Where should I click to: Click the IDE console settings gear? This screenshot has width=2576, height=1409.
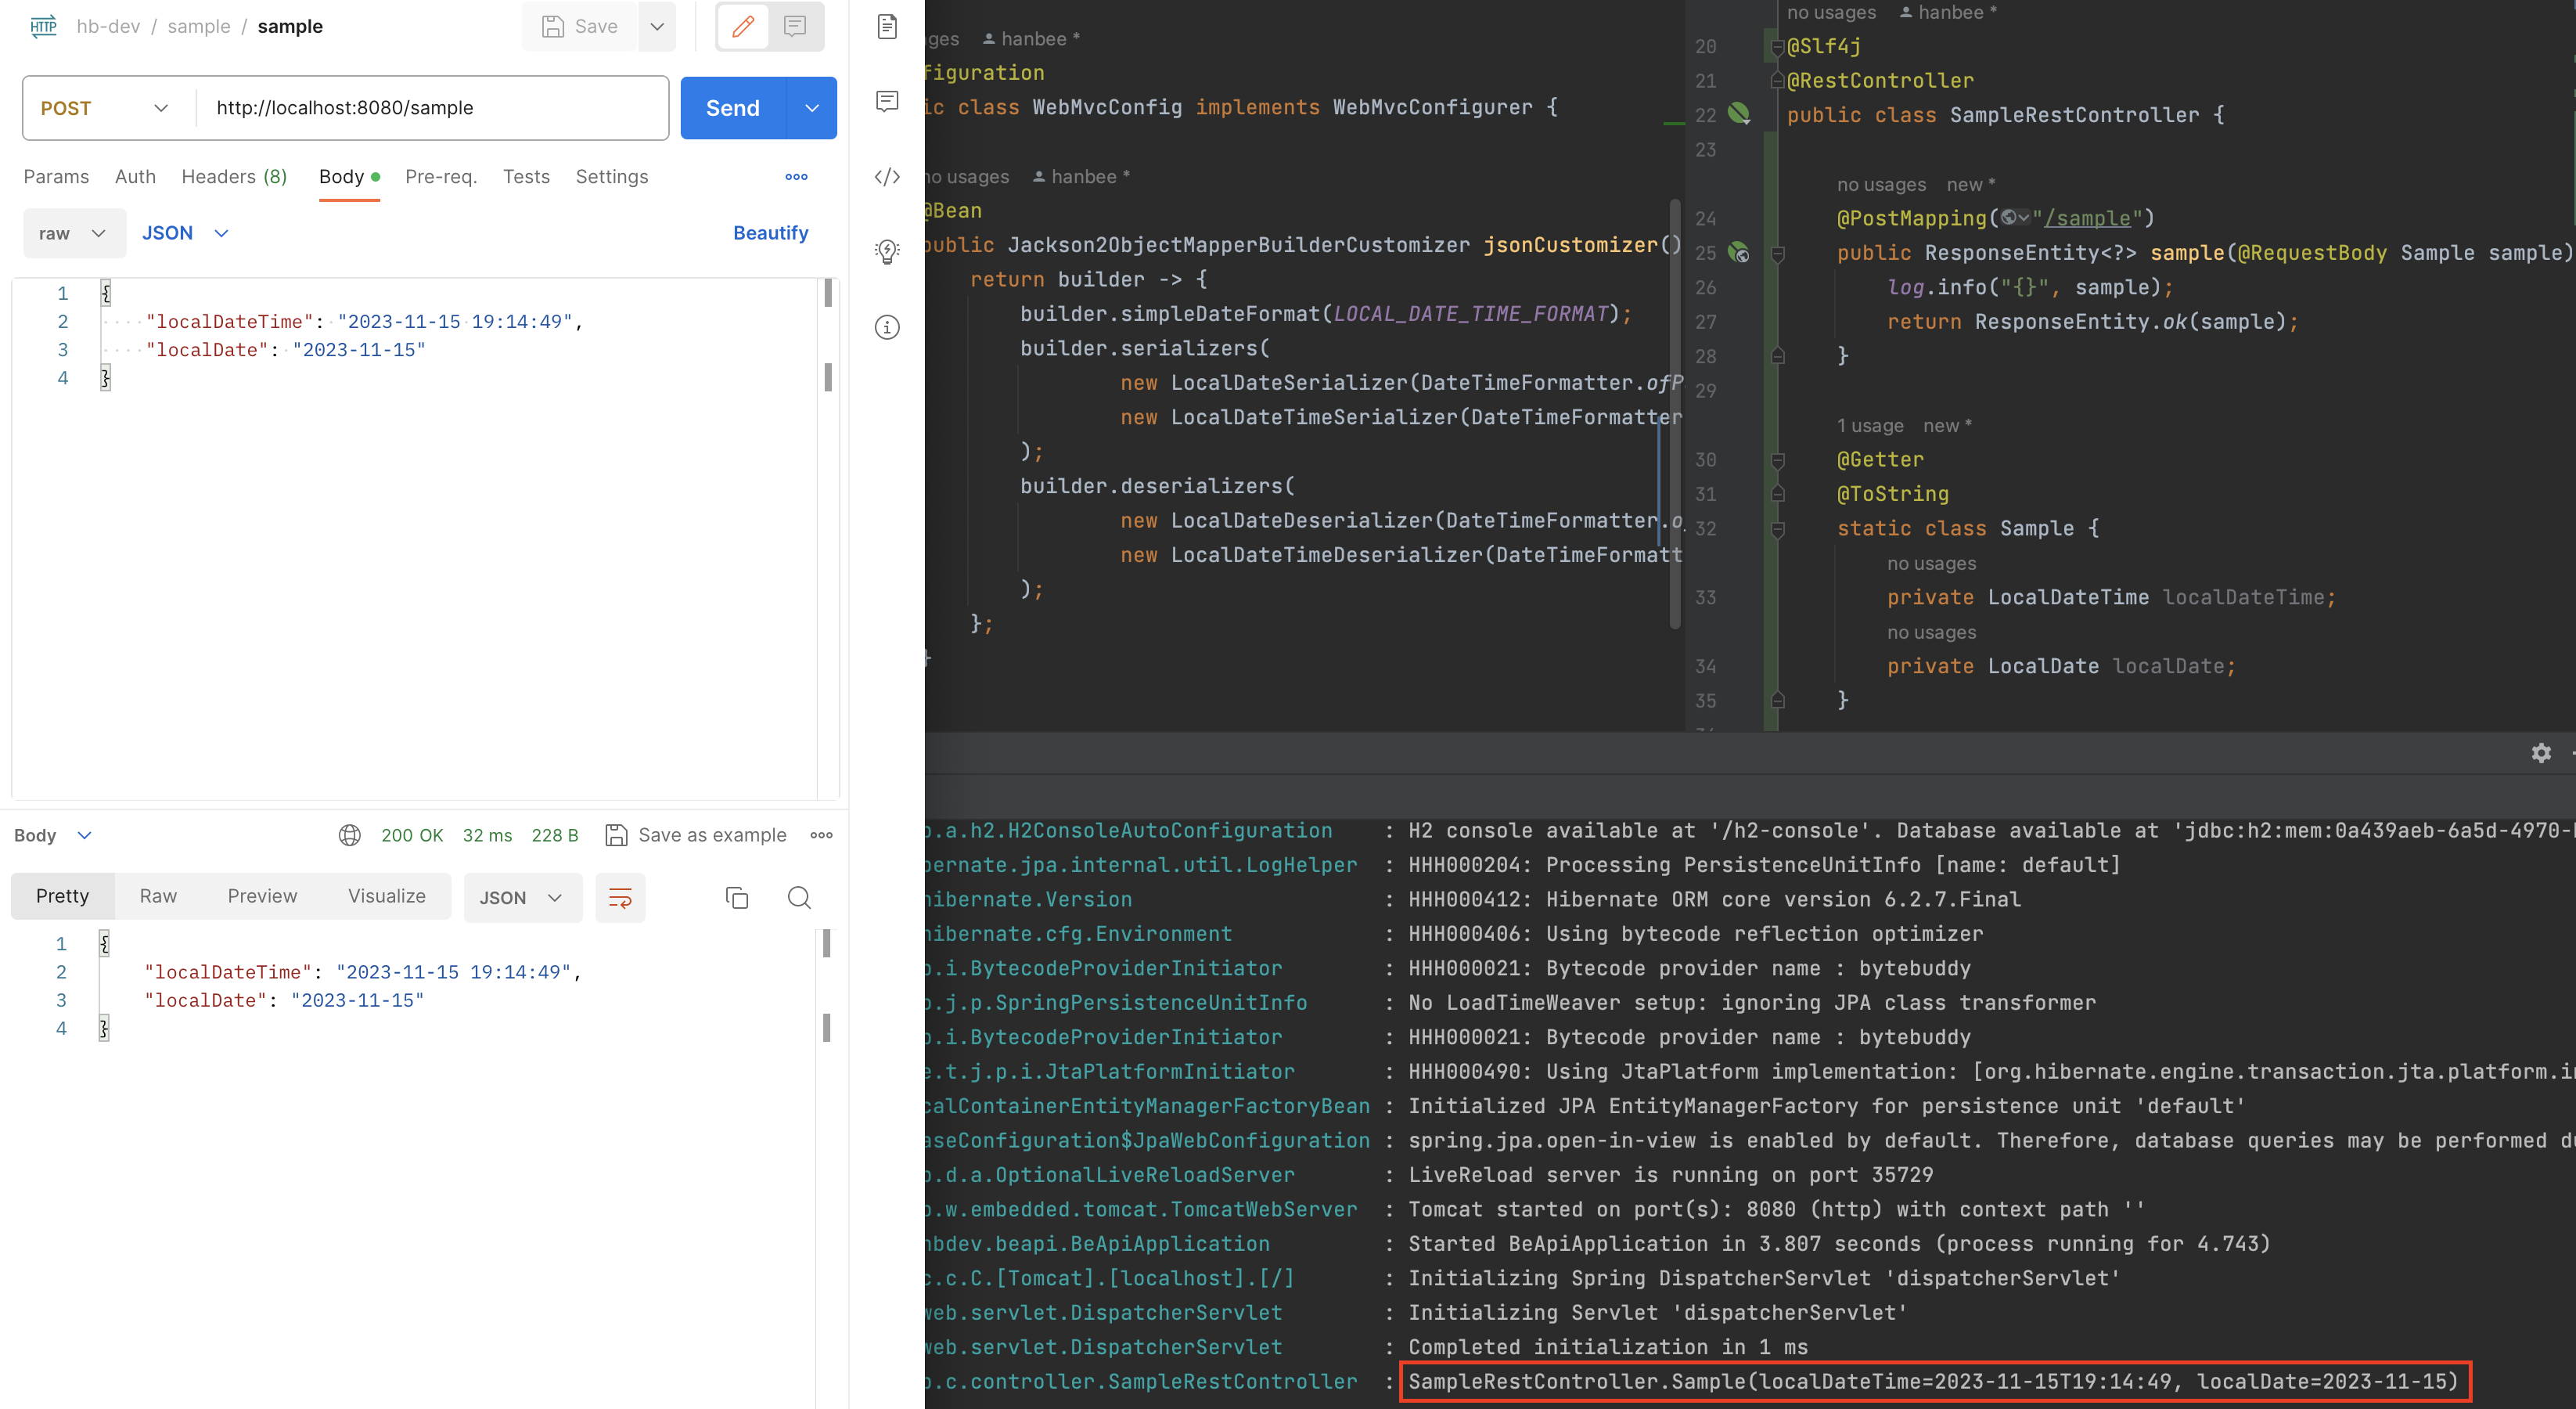[2541, 753]
